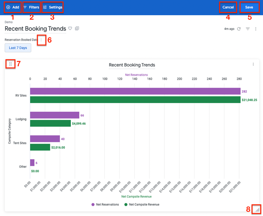Click the add-to-board icon beside title
Viewport: 263px width, 216px height.
tap(77, 29)
